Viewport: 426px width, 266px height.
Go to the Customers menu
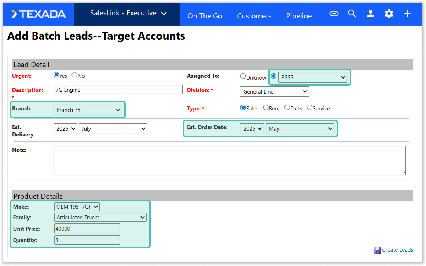coord(254,16)
